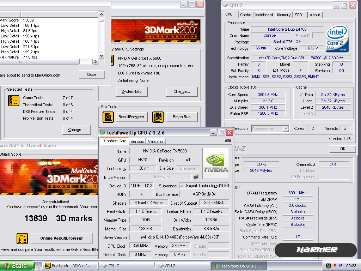
Task: Select the TechPowerUp GPU-Z taskbar button
Action: tap(239, 266)
